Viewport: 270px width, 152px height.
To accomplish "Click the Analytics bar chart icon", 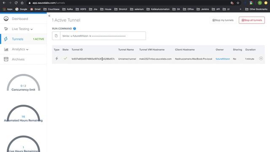I will click(x=6, y=49).
